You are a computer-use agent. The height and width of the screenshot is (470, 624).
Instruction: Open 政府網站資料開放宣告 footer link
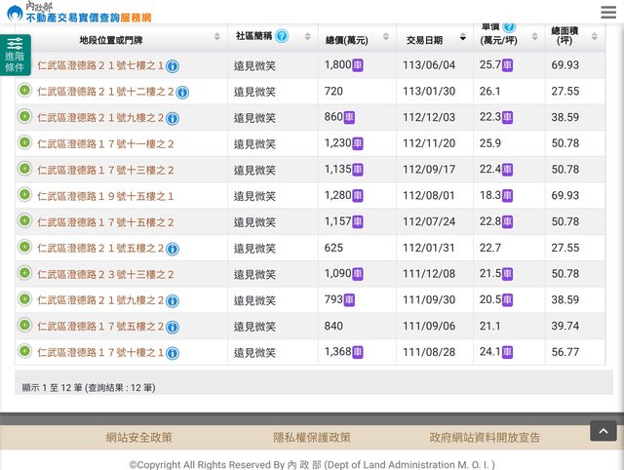coord(485,438)
